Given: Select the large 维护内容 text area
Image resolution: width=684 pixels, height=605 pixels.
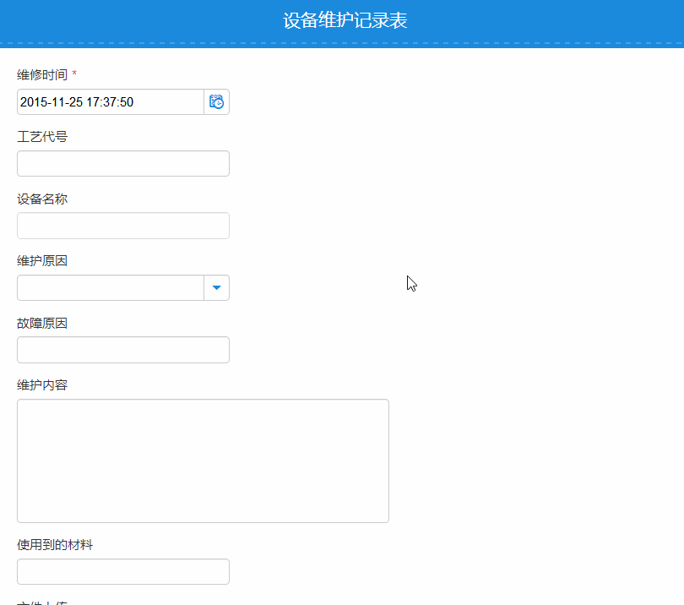Looking at the screenshot, I should (x=203, y=461).
